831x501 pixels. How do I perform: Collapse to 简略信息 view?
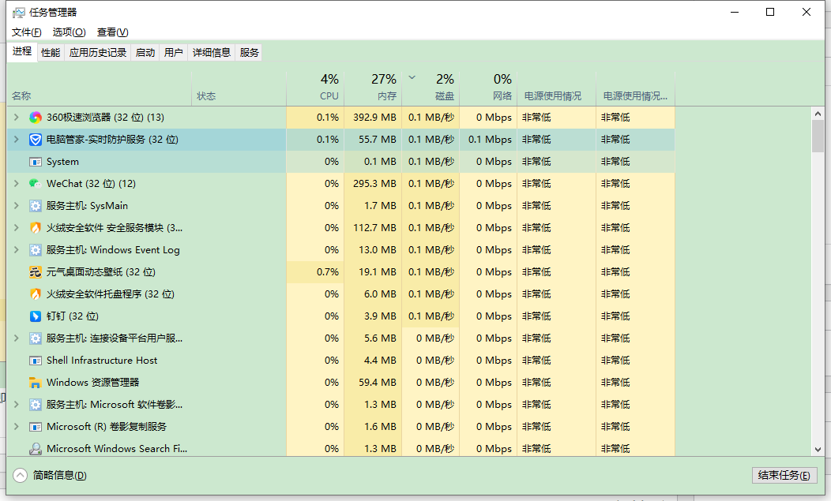[50, 475]
